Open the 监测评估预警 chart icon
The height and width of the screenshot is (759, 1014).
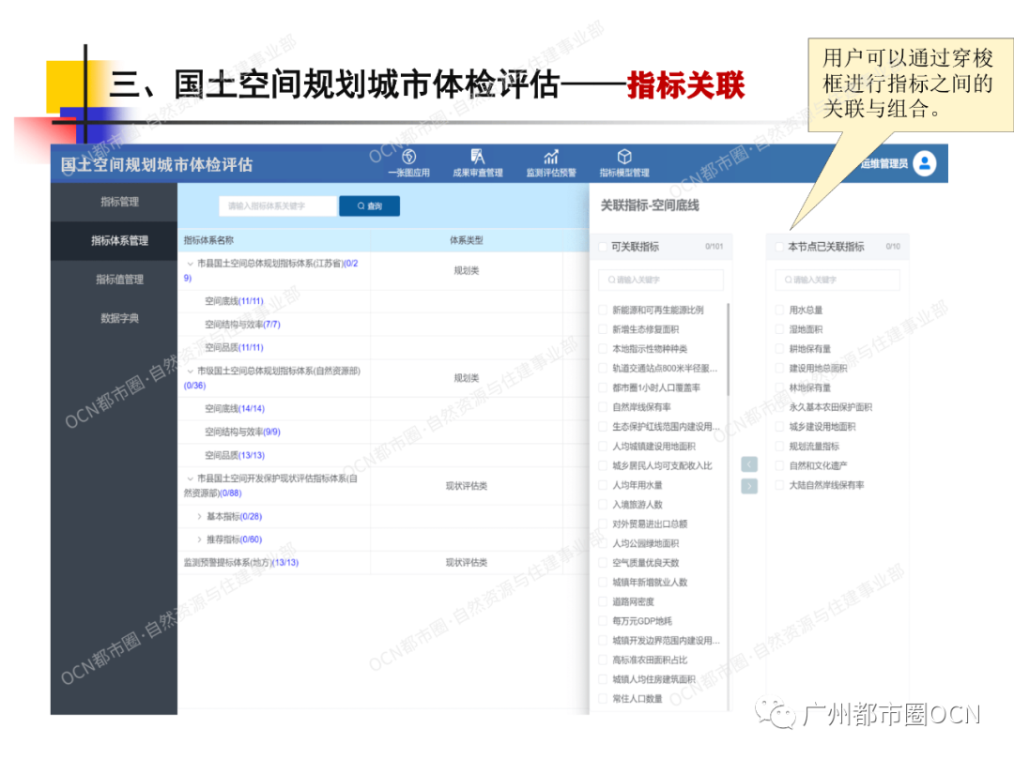(x=551, y=157)
